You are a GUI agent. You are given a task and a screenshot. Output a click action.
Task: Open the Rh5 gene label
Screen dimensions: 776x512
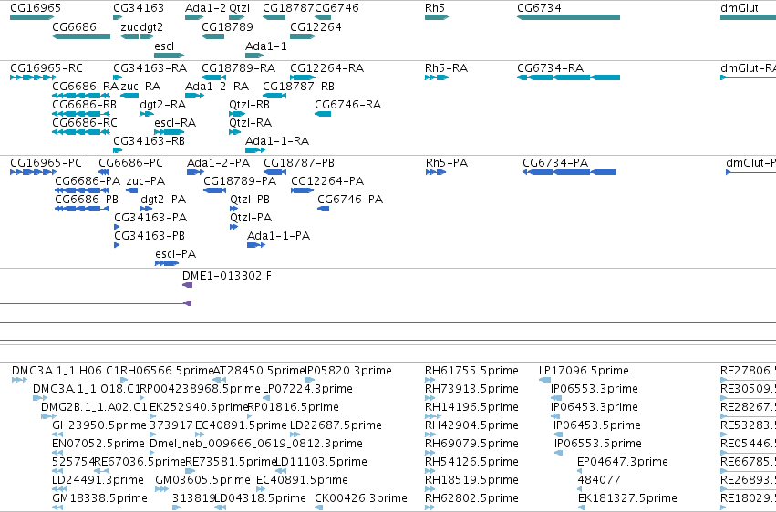click(x=435, y=8)
